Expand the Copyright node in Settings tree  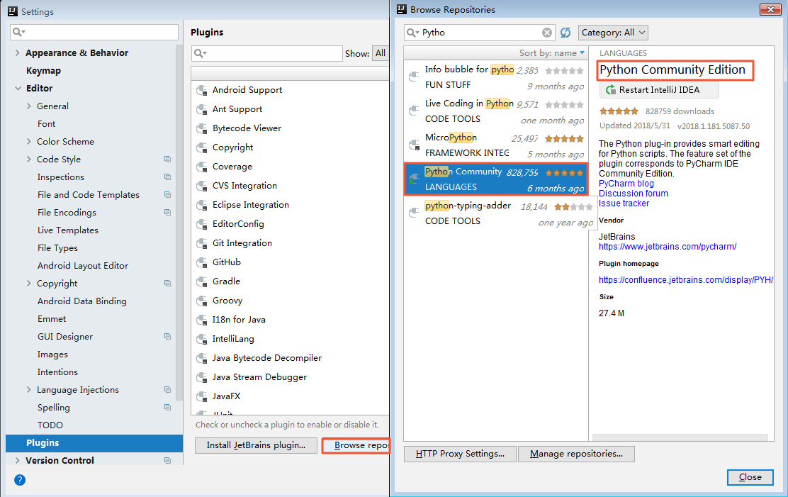tap(28, 283)
